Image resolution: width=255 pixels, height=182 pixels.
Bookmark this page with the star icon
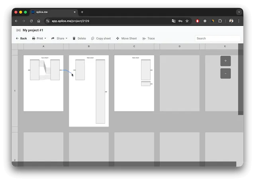coord(187,21)
